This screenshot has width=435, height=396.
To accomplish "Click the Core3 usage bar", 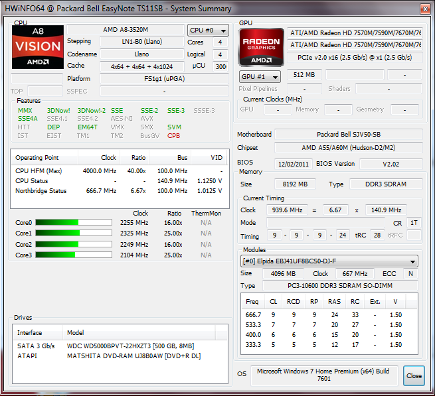I will click(74, 255).
